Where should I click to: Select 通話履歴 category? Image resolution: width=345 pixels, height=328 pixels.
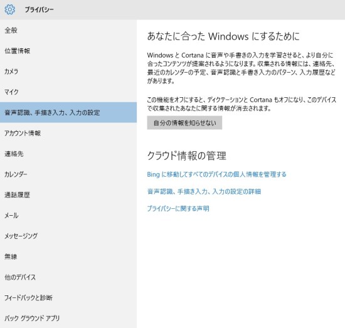pos(68,194)
